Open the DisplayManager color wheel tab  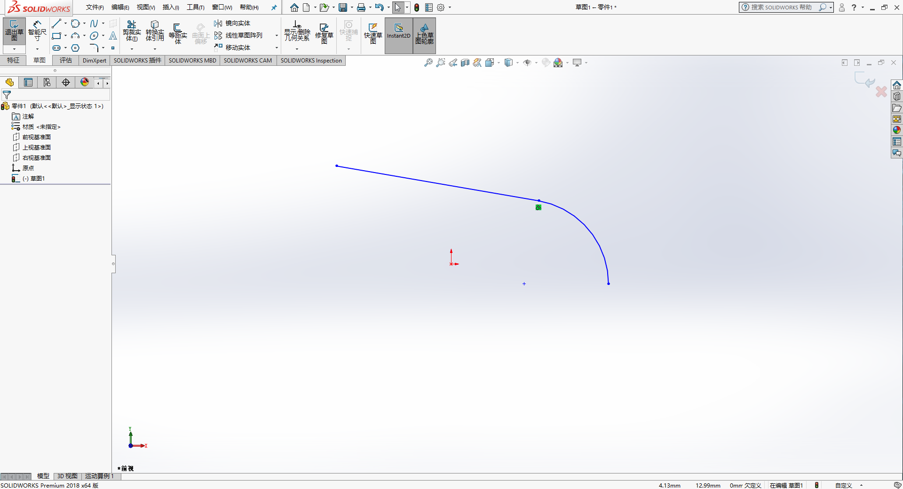tap(85, 82)
